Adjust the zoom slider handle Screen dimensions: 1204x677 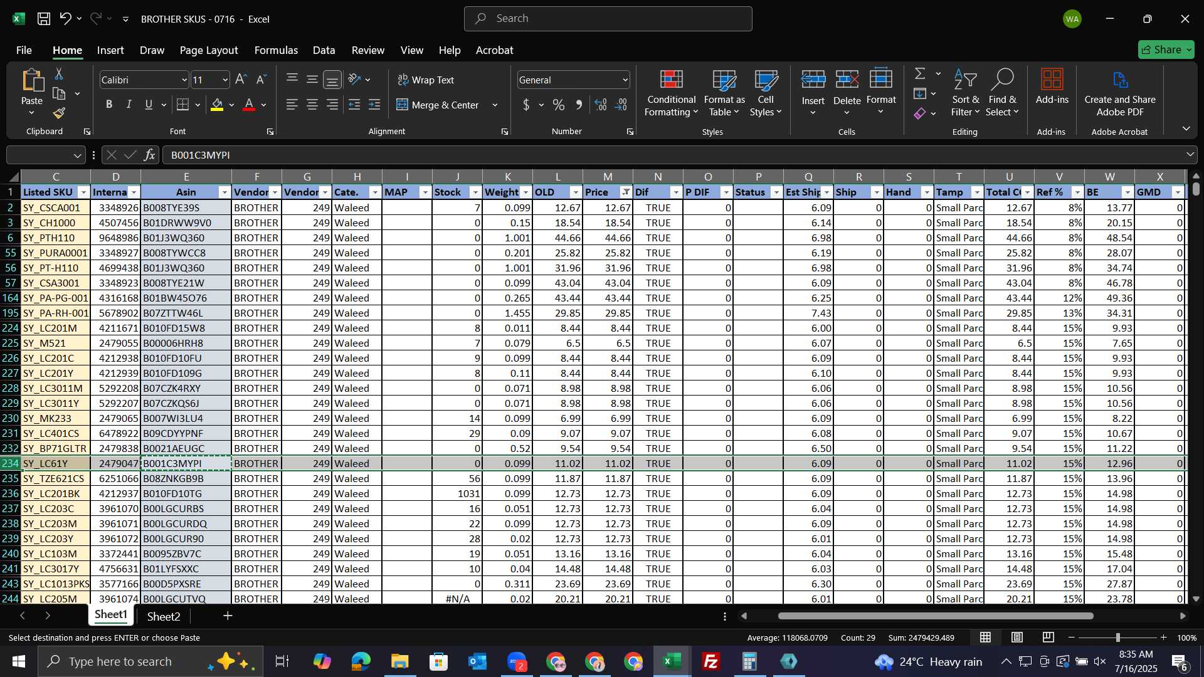tap(1117, 638)
